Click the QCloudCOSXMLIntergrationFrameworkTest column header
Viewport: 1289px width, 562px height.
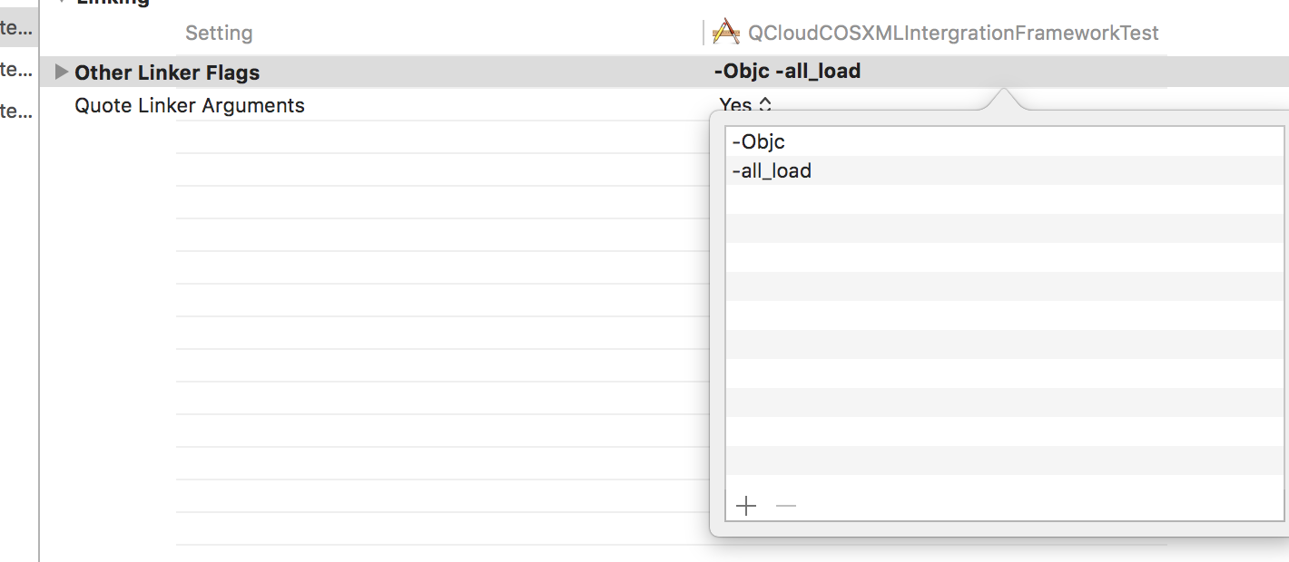coord(953,34)
